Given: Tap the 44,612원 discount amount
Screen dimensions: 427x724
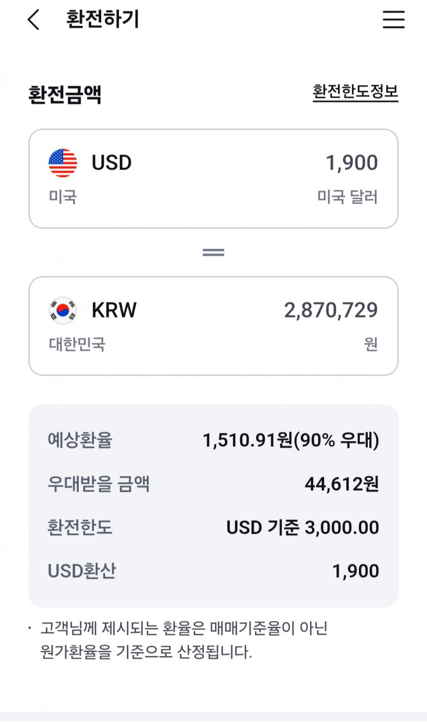Looking at the screenshot, I should [342, 484].
